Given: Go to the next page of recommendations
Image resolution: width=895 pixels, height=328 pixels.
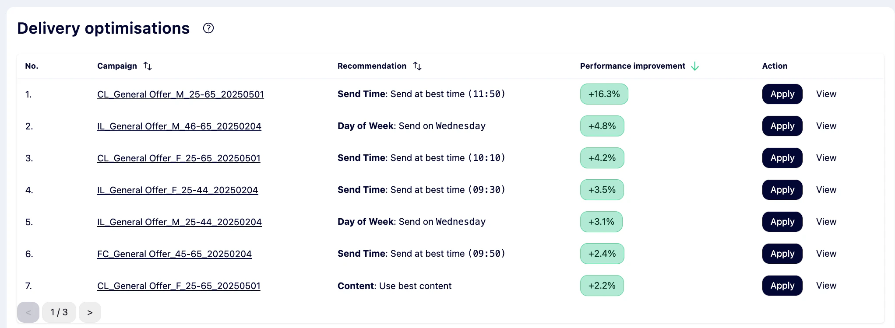Looking at the screenshot, I should (x=90, y=312).
